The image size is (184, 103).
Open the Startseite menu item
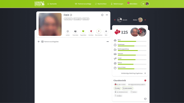(x=52, y=4)
